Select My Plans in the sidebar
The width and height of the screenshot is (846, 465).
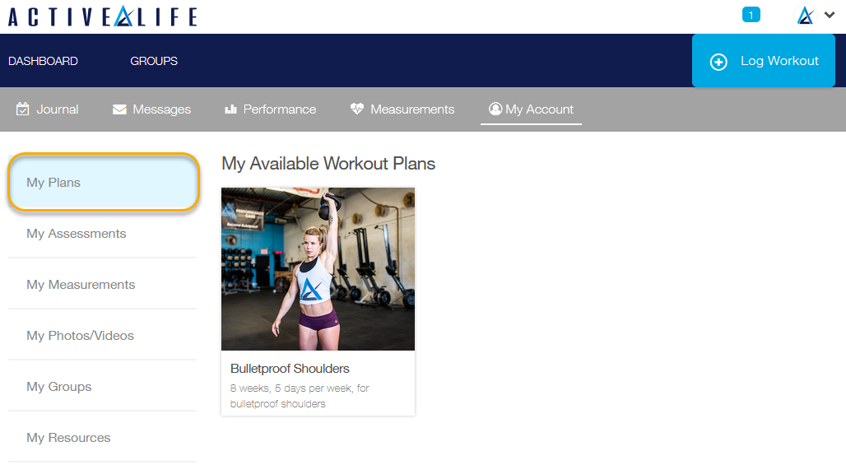point(104,183)
